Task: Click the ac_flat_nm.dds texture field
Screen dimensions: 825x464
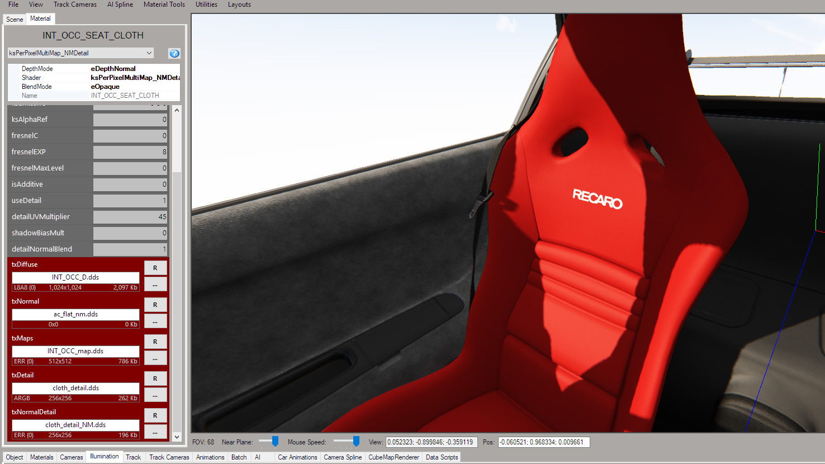Action: click(x=75, y=314)
